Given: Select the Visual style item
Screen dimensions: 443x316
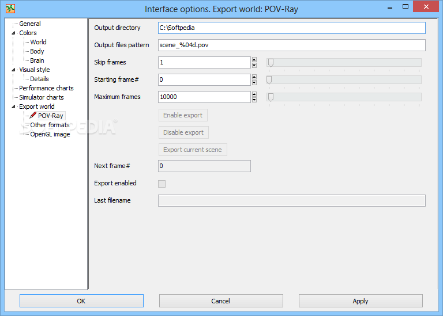Looking at the screenshot, I should pos(35,70).
